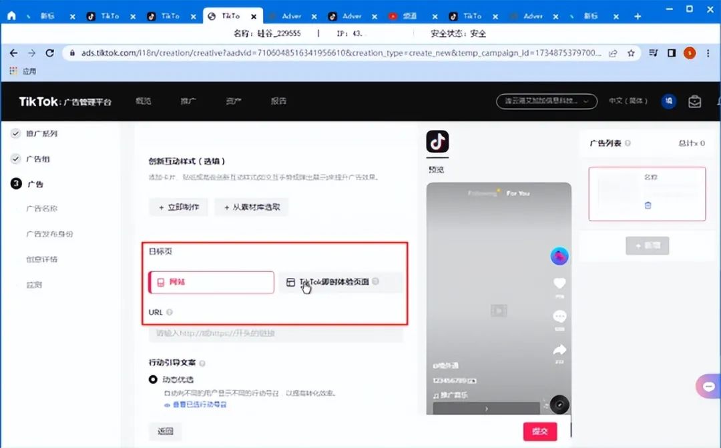The width and height of the screenshot is (721, 448).
Task: Select the TikTok preview placement icon
Action: [437, 141]
